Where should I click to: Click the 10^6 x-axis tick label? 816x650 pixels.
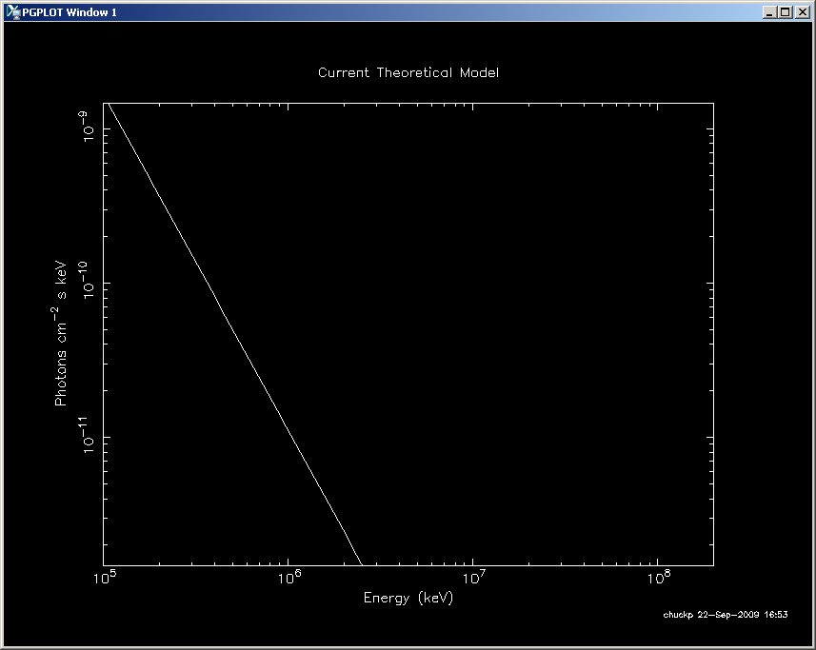(289, 578)
